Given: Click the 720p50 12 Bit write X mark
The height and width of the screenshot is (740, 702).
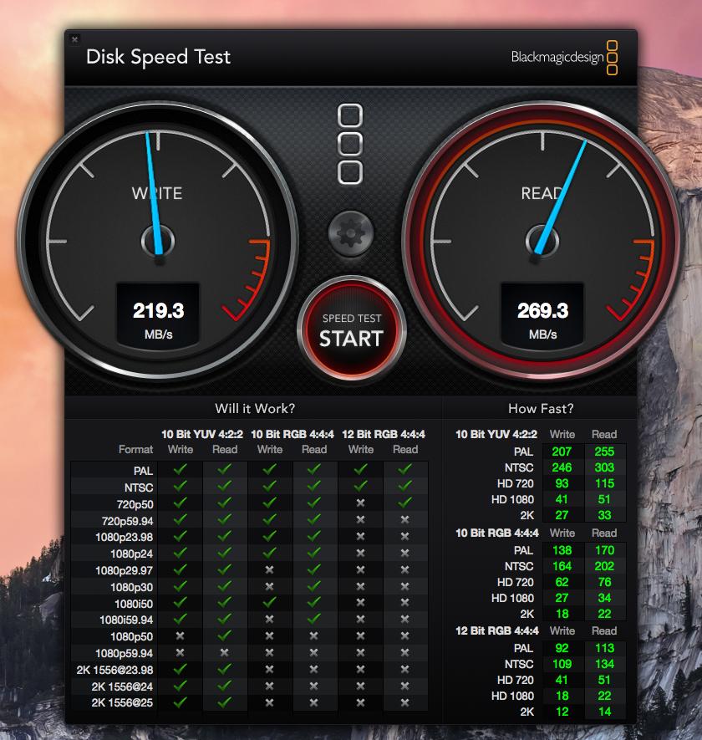Looking at the screenshot, I should tap(360, 503).
